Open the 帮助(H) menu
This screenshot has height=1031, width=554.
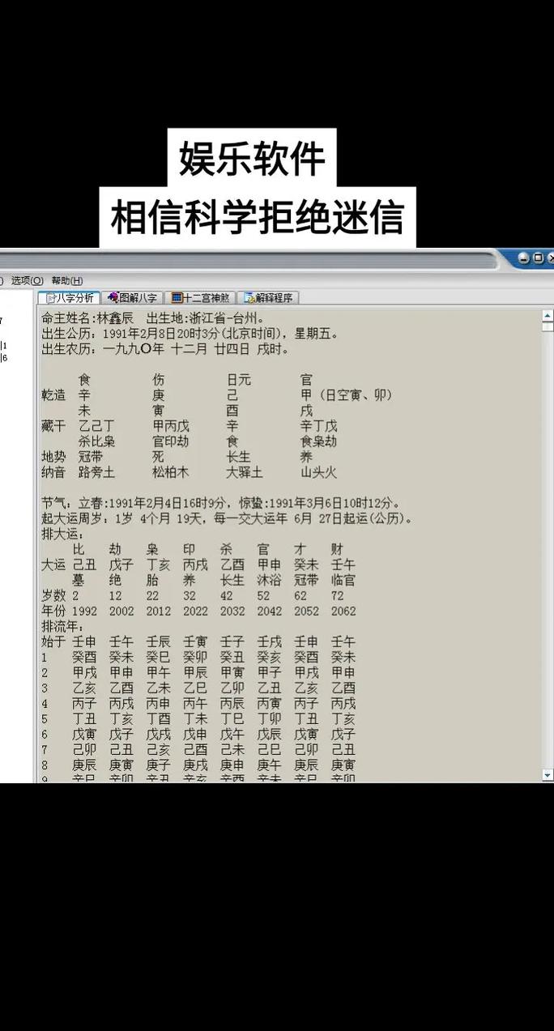coord(66,280)
